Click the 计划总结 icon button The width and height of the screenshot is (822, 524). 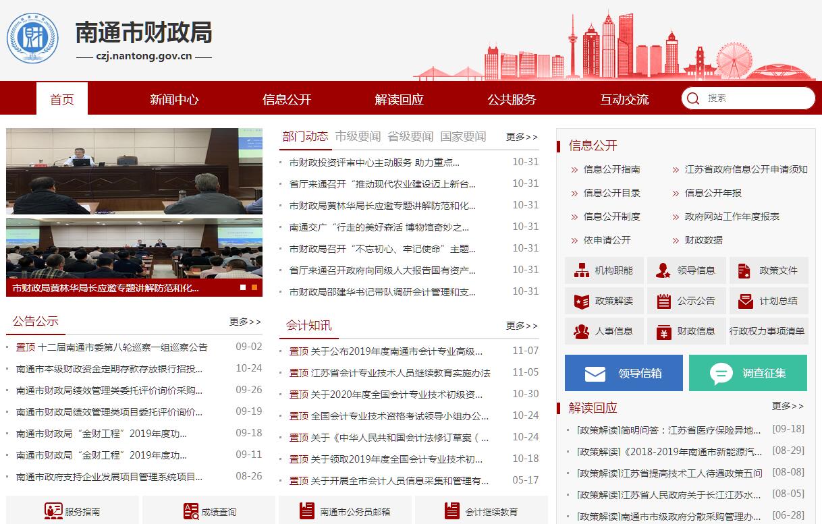(x=745, y=301)
